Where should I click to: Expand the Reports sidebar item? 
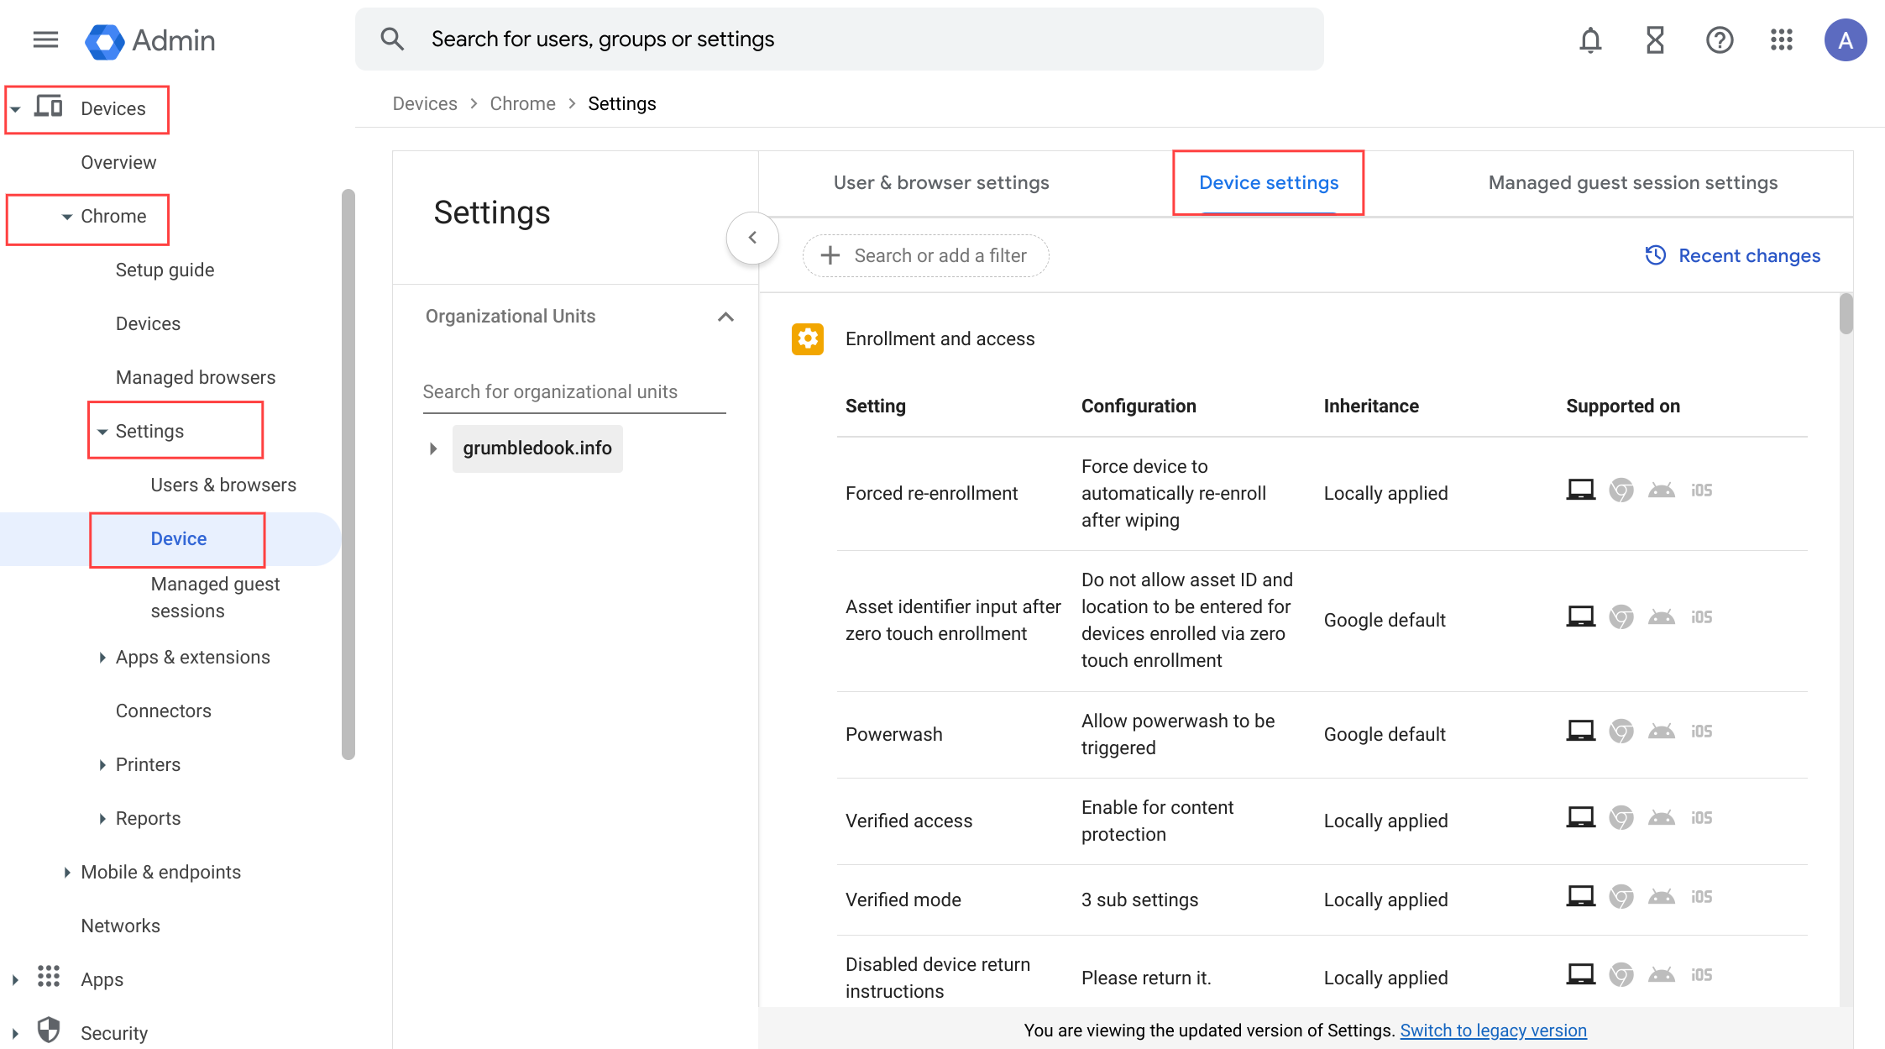pos(102,819)
